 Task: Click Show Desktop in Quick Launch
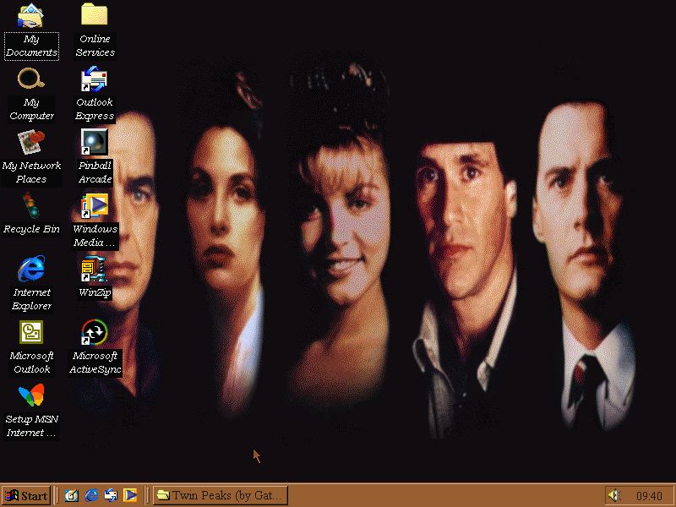72,495
